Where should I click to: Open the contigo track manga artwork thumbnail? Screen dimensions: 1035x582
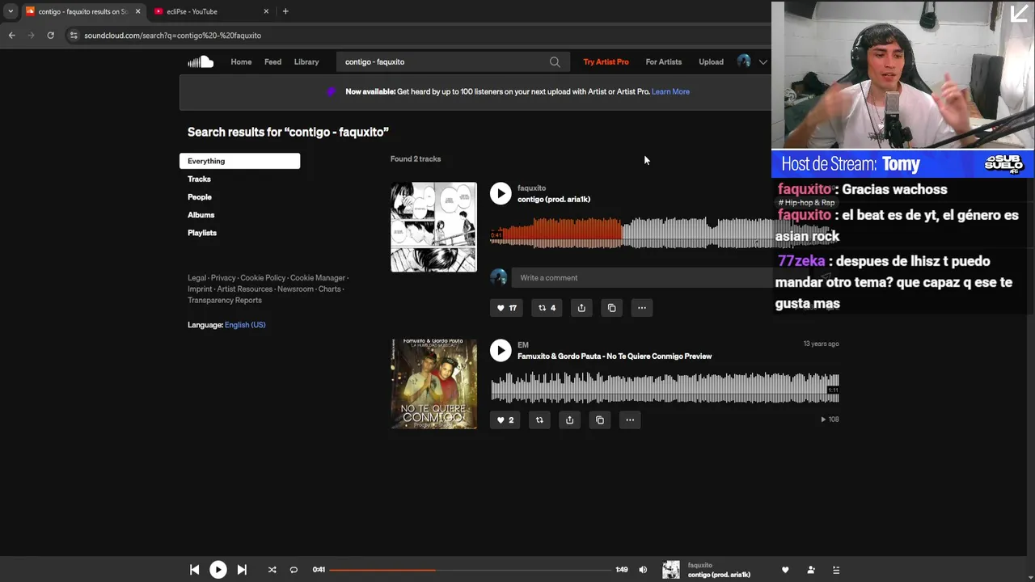coord(433,227)
